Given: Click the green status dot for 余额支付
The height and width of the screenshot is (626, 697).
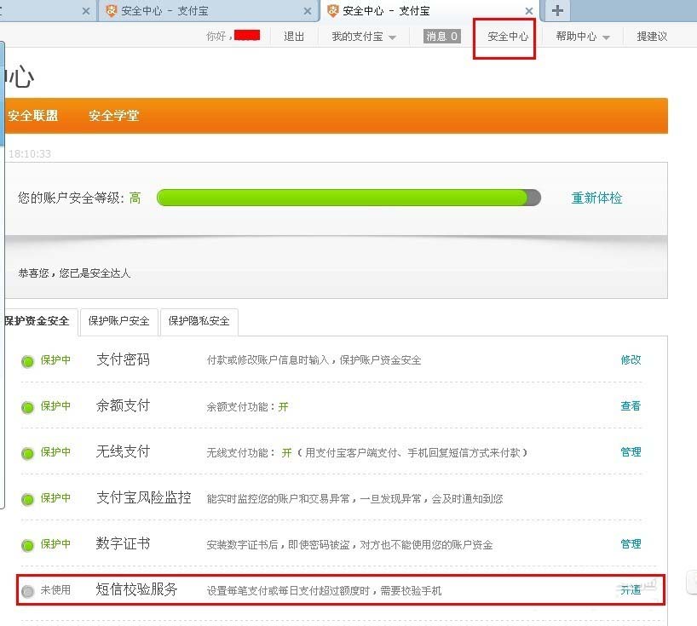Looking at the screenshot, I should [27, 407].
